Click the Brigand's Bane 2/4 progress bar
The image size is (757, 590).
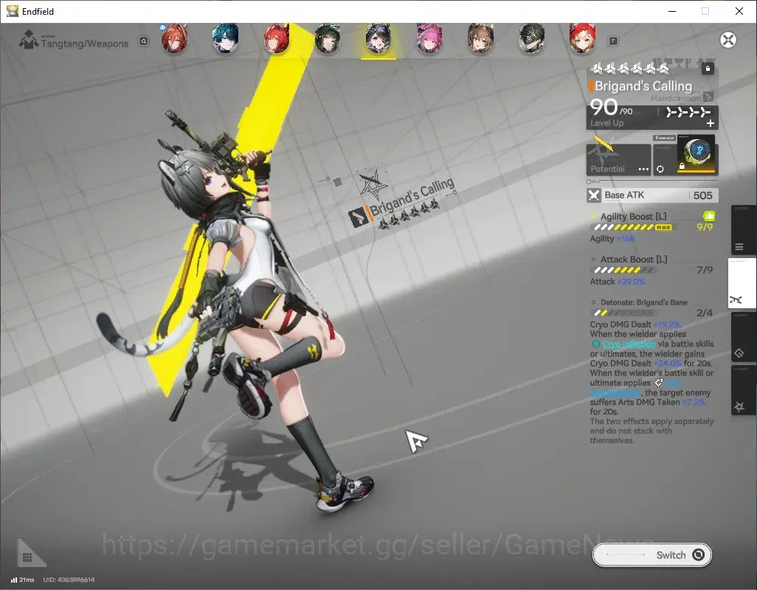point(623,313)
